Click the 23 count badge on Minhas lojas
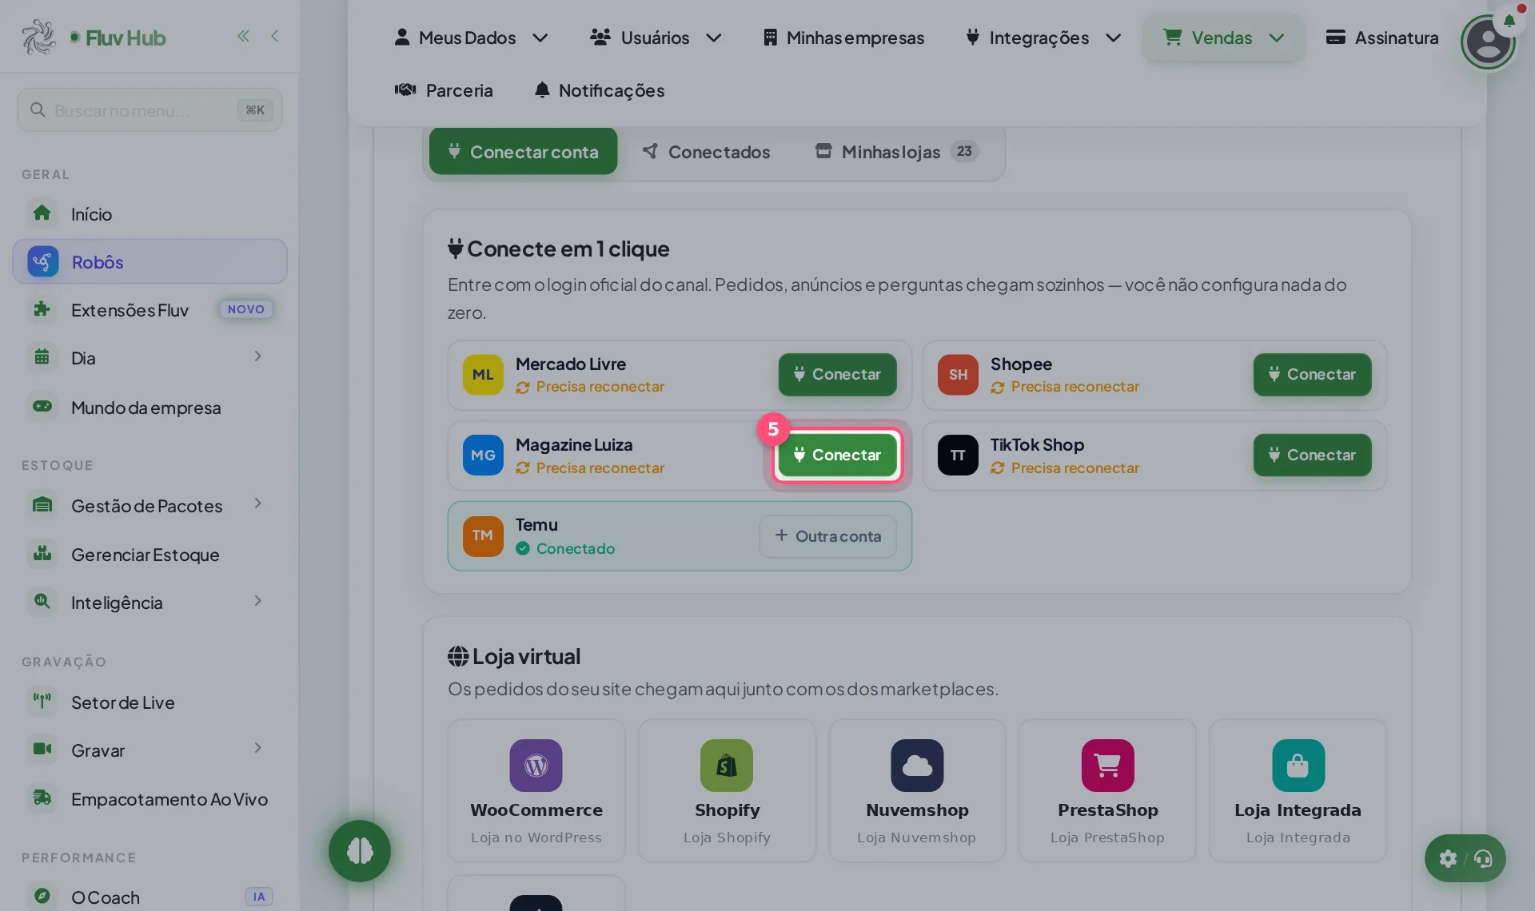The height and width of the screenshot is (911, 1535). [964, 151]
